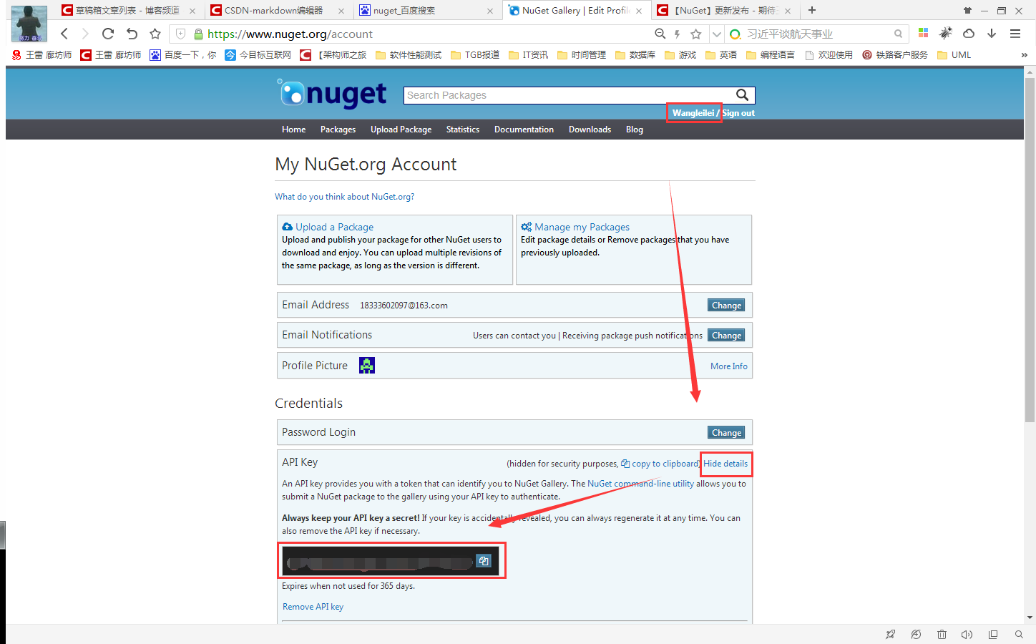The height and width of the screenshot is (644, 1036).
Task: Open 百度一下 bookmark
Action: coord(182,55)
